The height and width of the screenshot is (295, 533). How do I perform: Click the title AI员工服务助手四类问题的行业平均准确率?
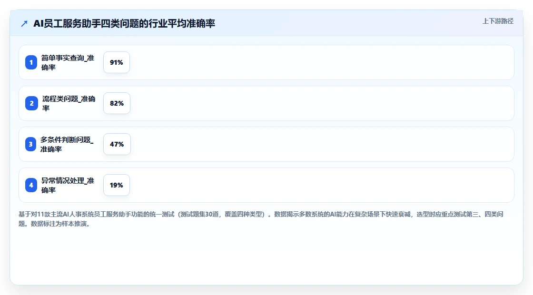point(124,23)
